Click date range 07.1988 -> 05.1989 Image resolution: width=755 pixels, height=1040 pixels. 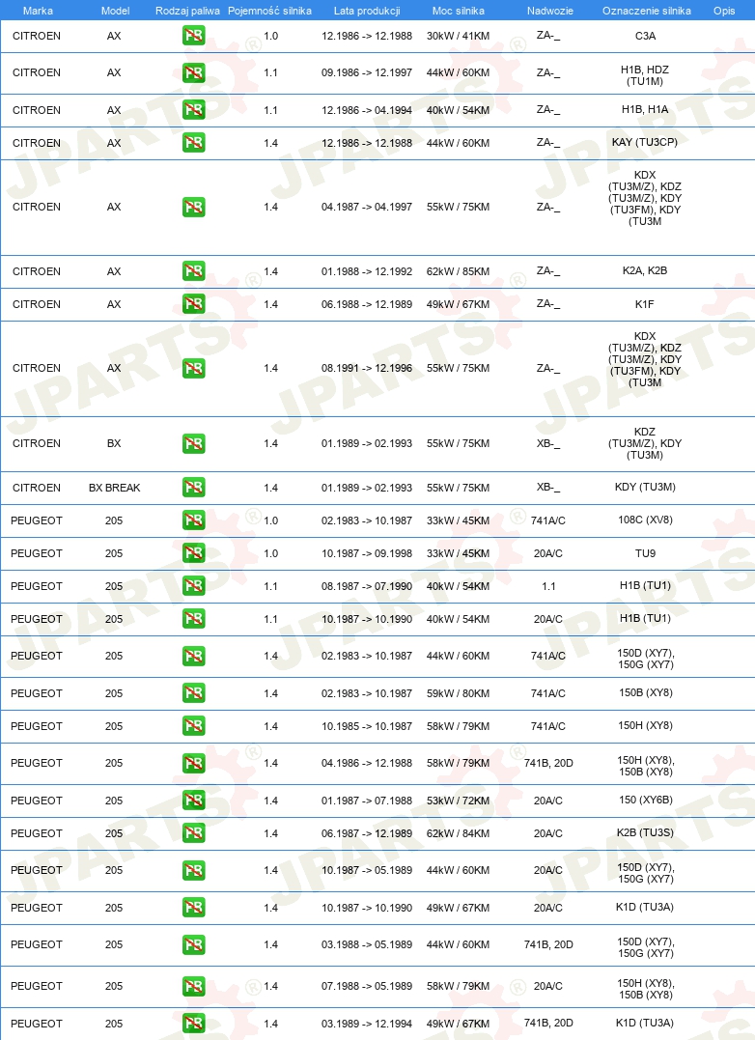(367, 986)
